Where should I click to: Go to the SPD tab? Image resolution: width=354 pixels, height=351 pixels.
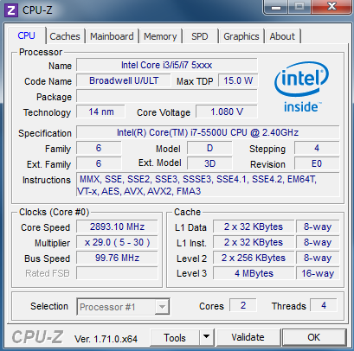tap(200, 36)
